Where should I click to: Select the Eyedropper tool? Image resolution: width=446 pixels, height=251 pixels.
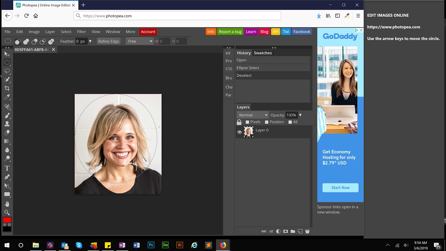(x=7, y=97)
